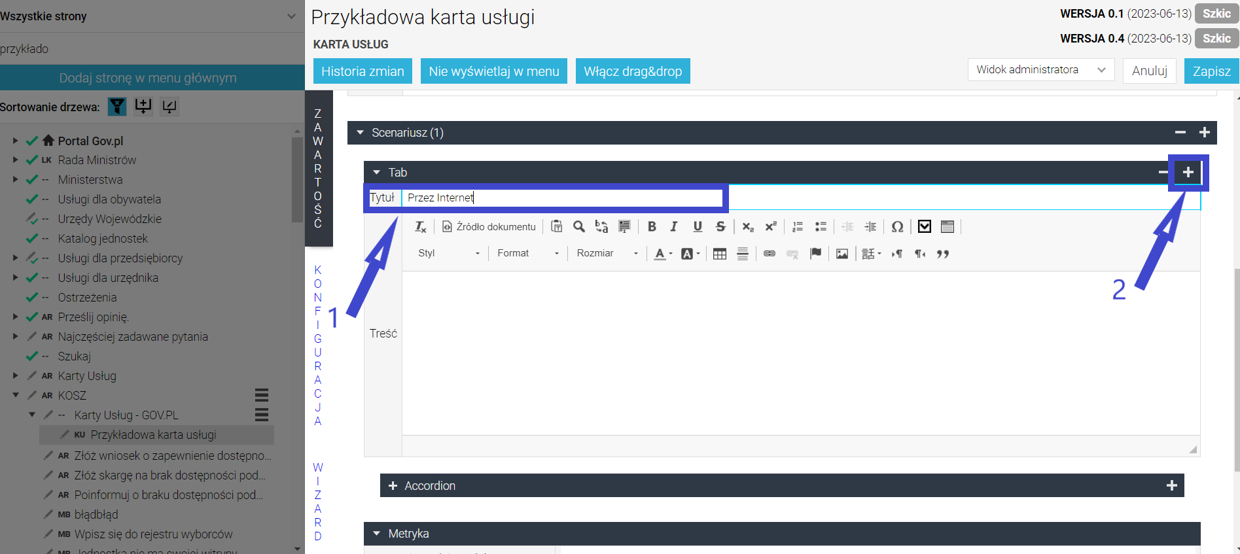This screenshot has width=1240, height=554.
Task: Insert a hyperlink
Action: point(770,254)
